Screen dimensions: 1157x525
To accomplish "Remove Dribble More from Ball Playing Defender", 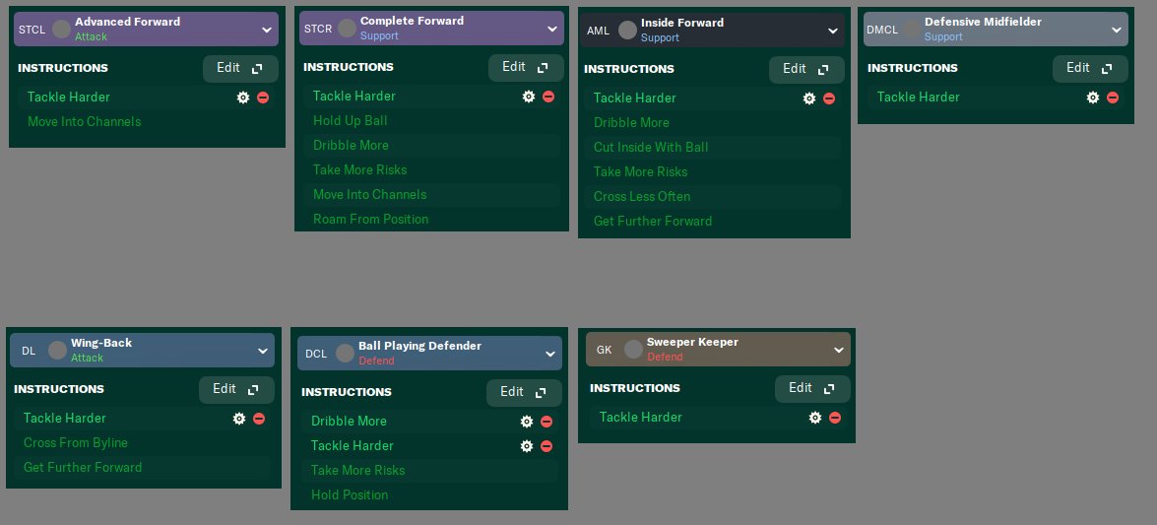I will (546, 422).
